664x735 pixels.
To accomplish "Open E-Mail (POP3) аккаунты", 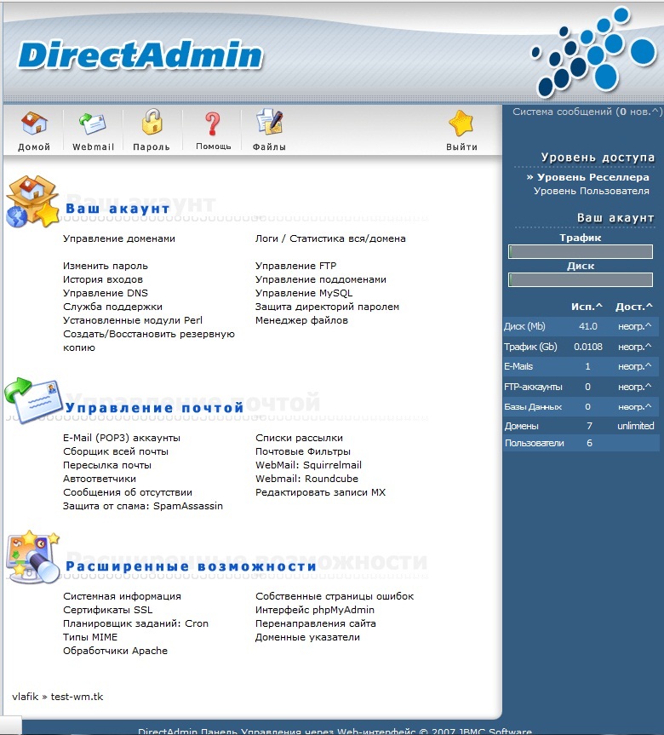I will (x=122, y=438).
